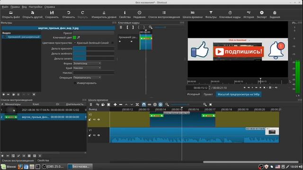303x170 pixels.
Task: Switch to the OBS 25.0 taskbar window
Action: [53, 167]
